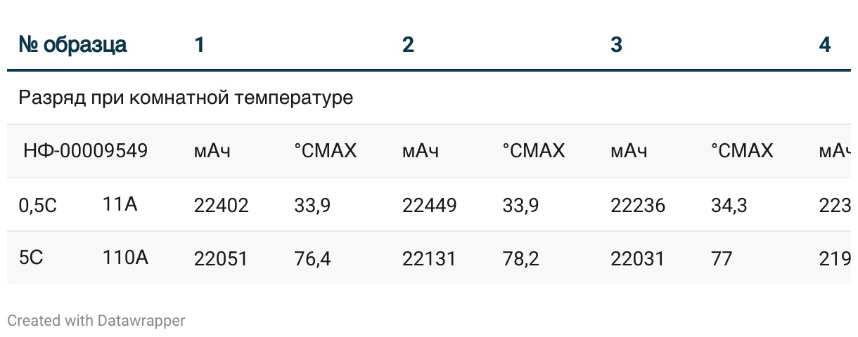The height and width of the screenshot is (337, 858).
Task: Click temperature value 34,3
Action: coord(729,206)
